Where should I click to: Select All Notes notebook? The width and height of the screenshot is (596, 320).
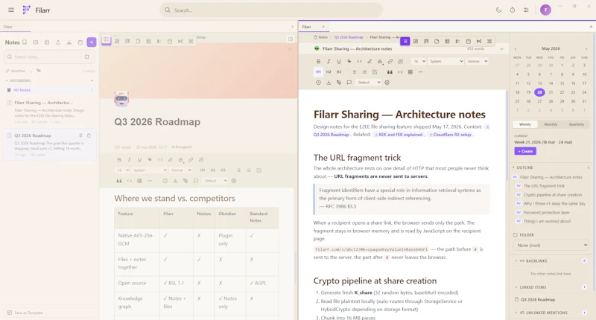pos(49,90)
